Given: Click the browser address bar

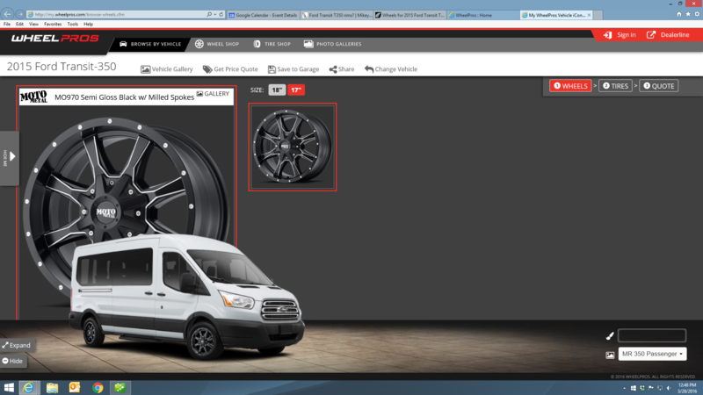Looking at the screenshot, I should [116, 14].
